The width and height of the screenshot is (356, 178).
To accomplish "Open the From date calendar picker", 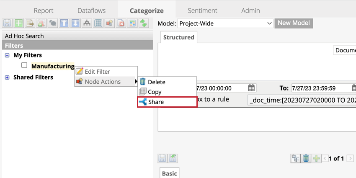I will 251,88.
